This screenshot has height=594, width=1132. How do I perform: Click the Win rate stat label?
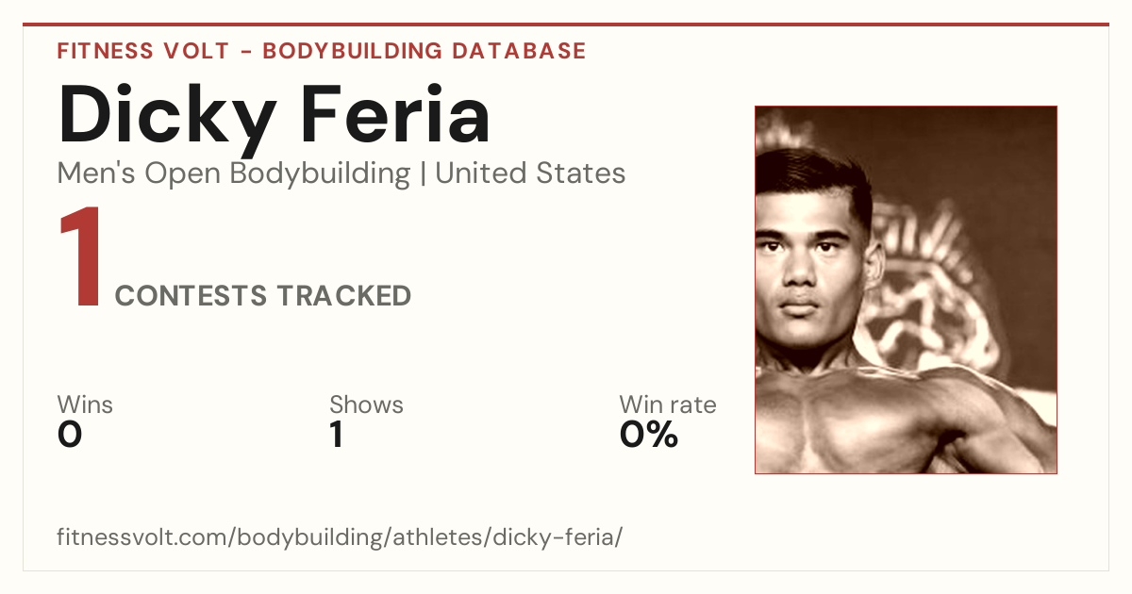point(668,404)
